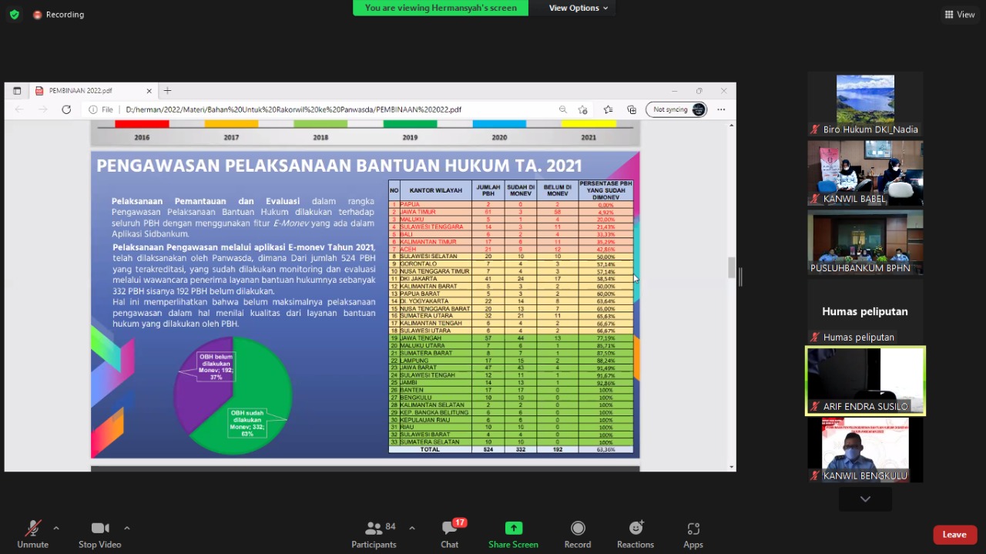Image resolution: width=986 pixels, height=554 pixels.
Task: Expand audio options arrow next to Unmute
Action: (x=56, y=528)
